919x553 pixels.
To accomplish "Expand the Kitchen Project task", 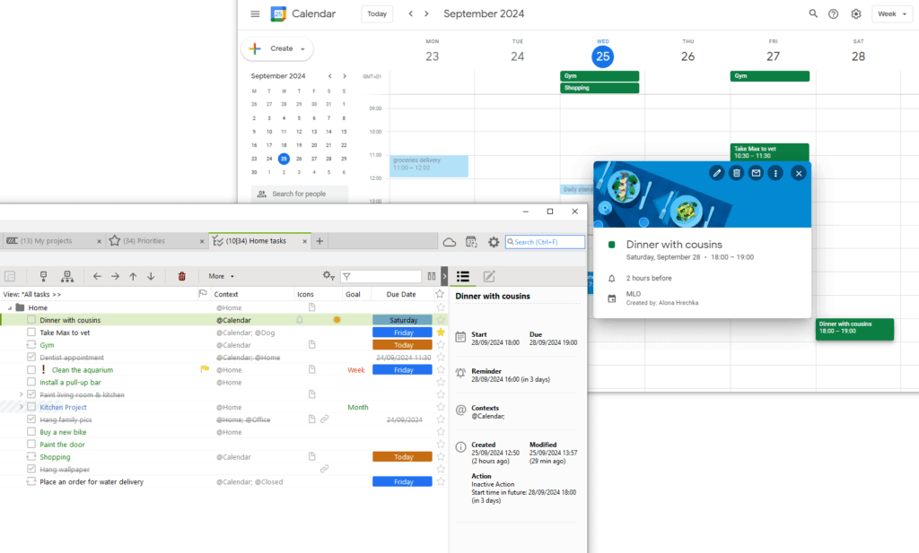I will point(21,407).
